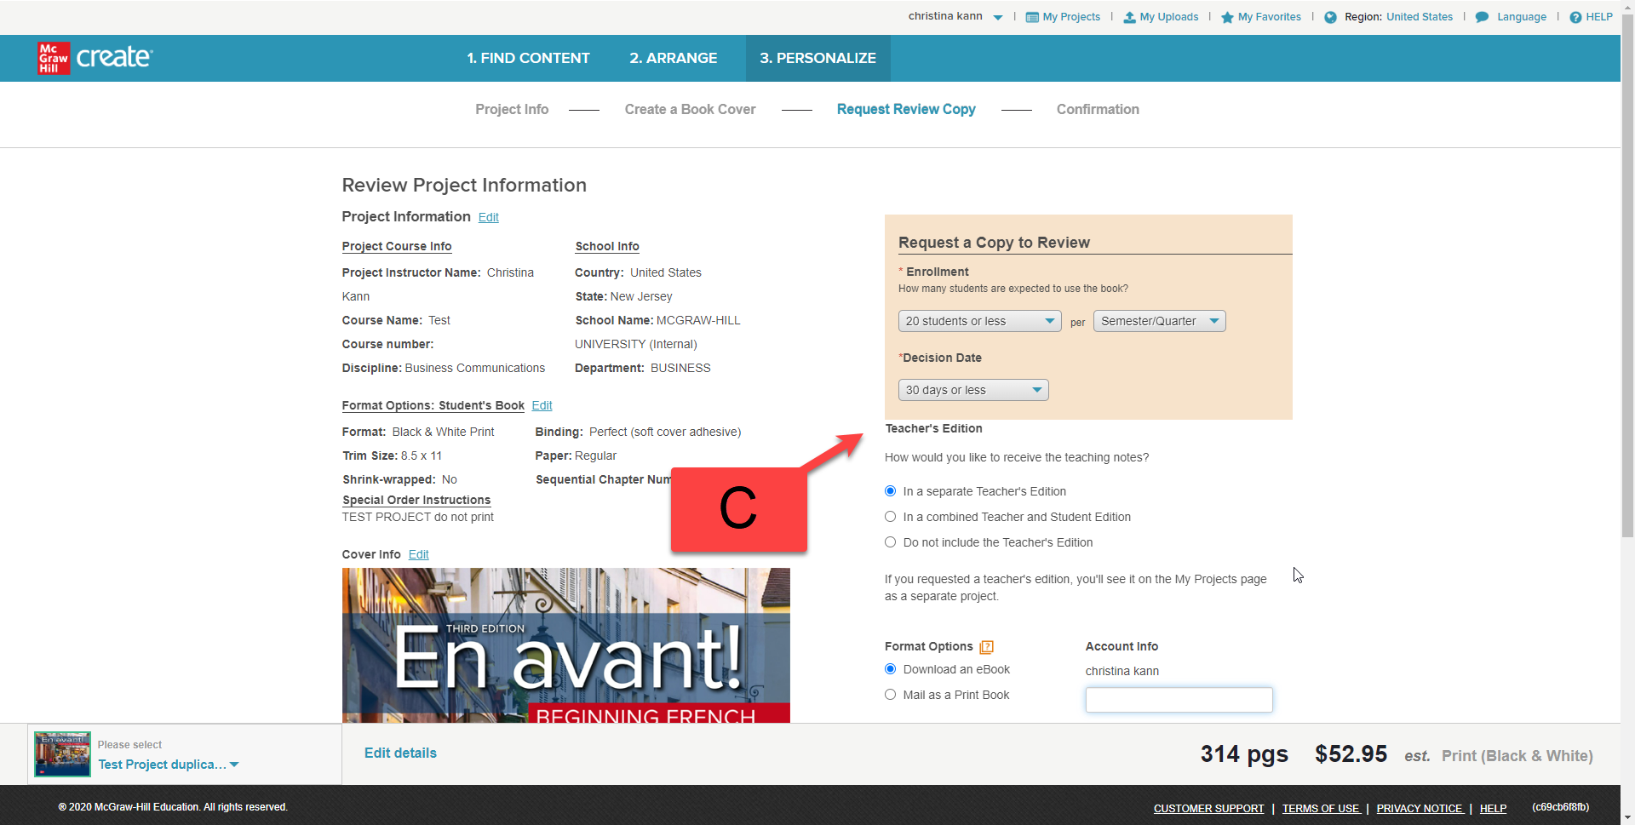The height and width of the screenshot is (825, 1635).
Task: Click the McGraw Hill Create logo
Action: click(95, 58)
